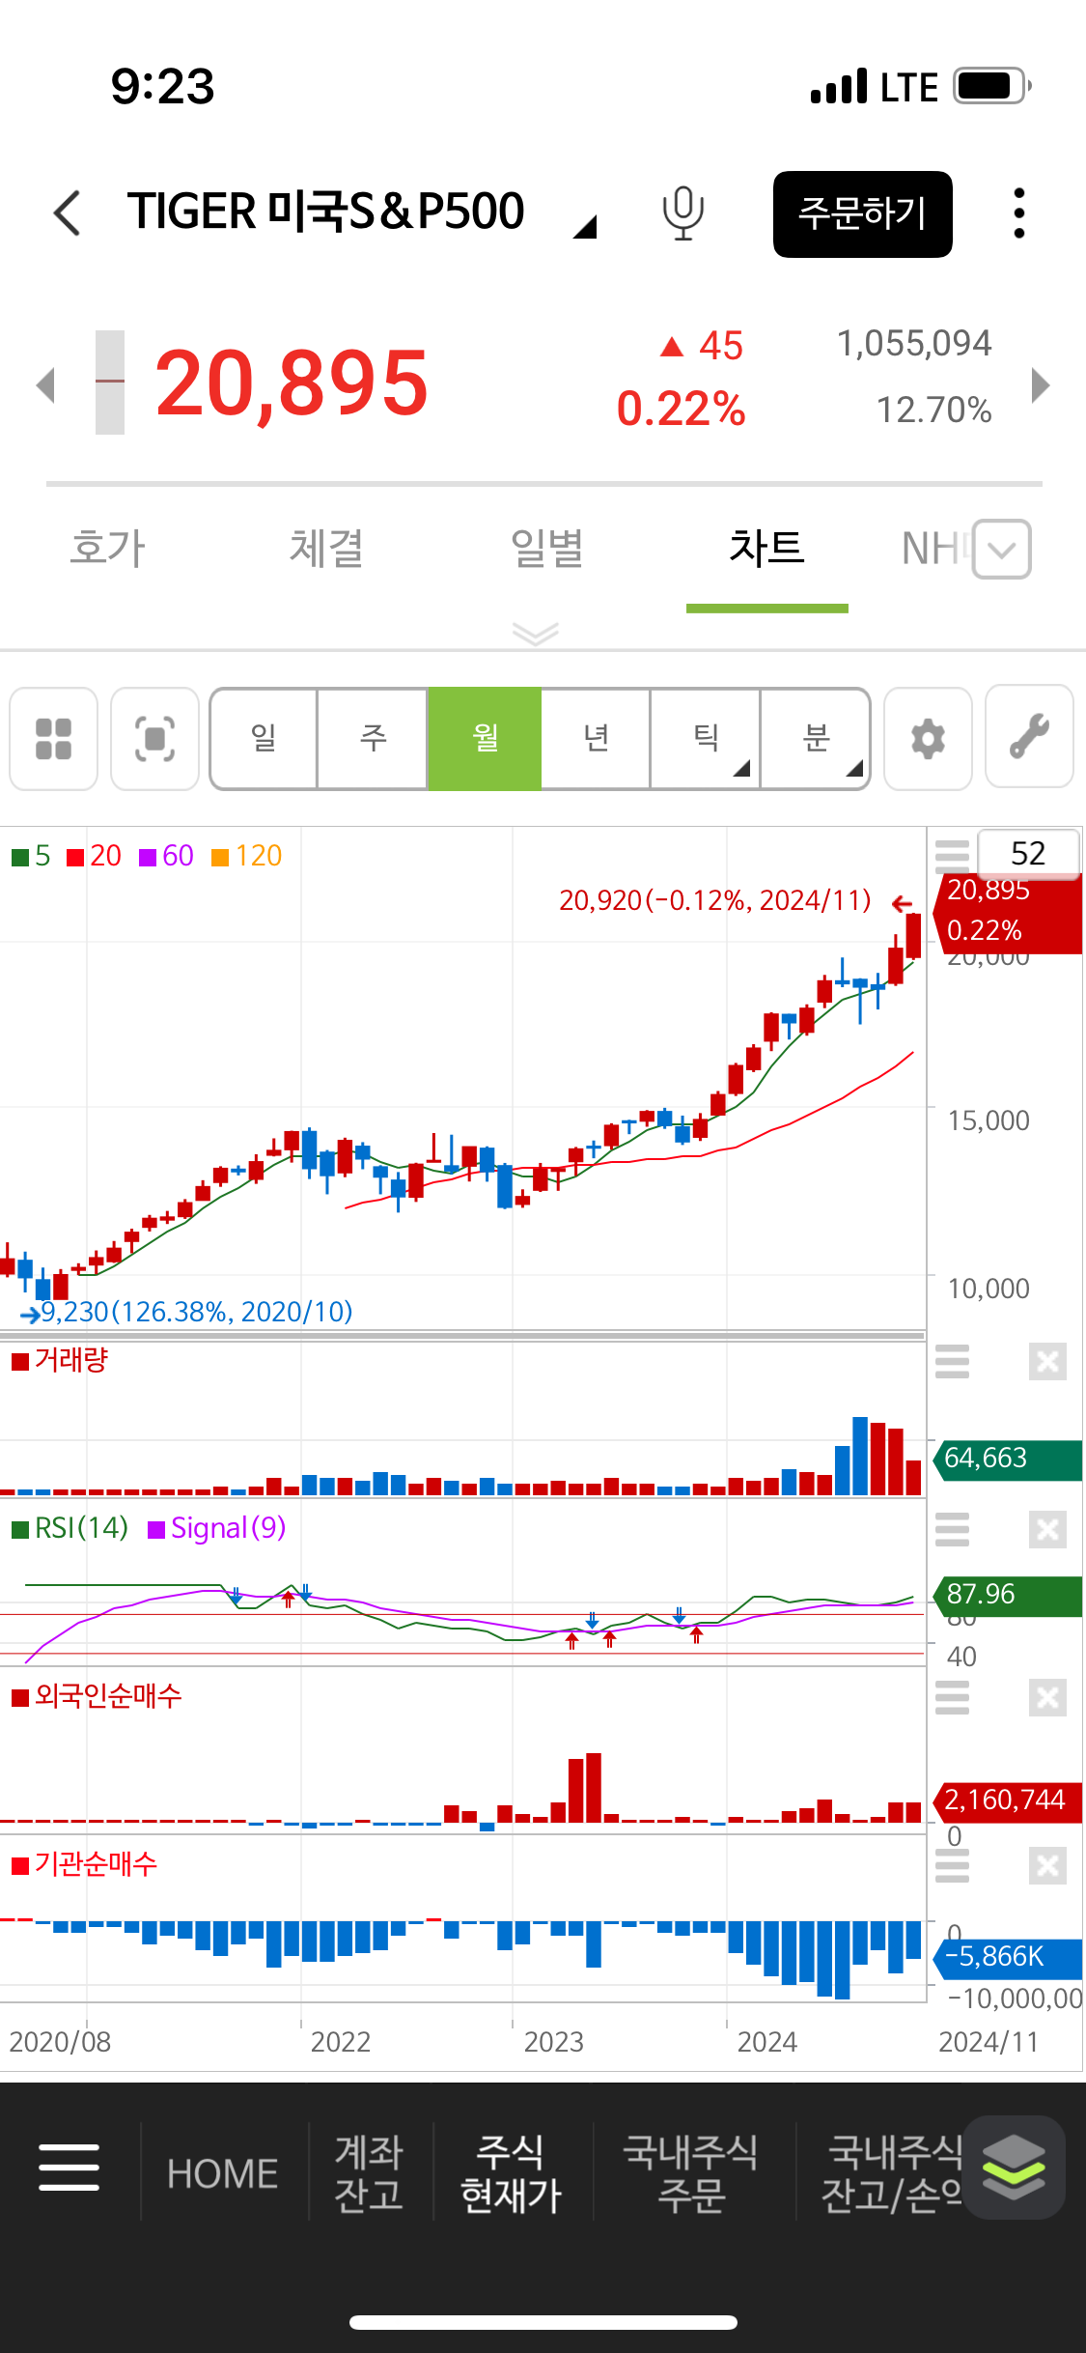1086x2353 pixels.
Task: Tap the 기관순매수 panel handle icon
Action: pos(952,1865)
